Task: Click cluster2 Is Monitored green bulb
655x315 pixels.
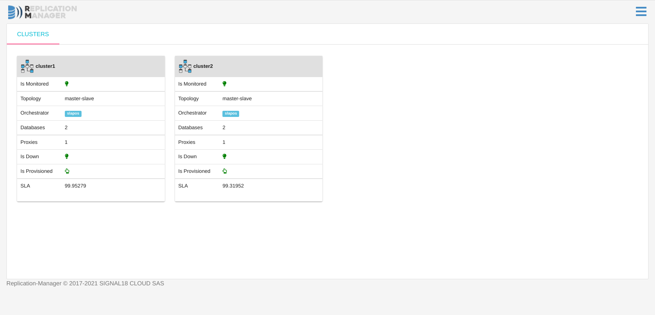Action: pos(224,84)
